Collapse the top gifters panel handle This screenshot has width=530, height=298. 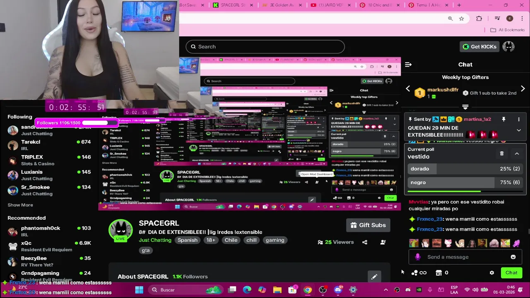(465, 107)
